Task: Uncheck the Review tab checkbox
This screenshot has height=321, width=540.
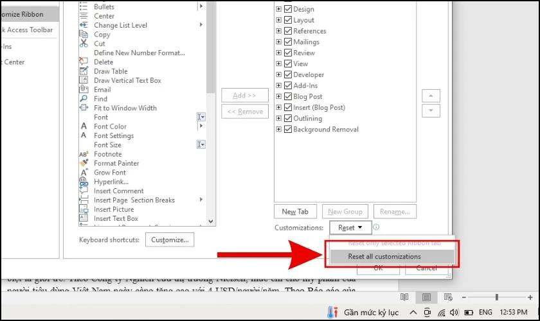Action: pos(288,53)
